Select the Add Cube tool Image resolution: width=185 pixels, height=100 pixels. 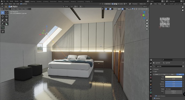pos(3,28)
